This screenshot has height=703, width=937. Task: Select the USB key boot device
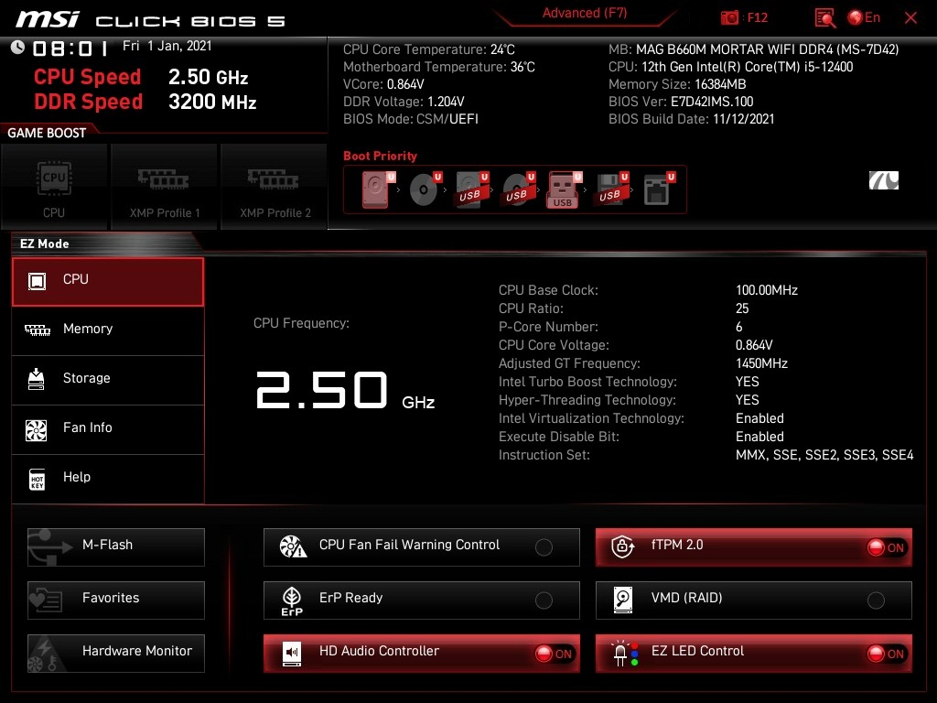click(564, 190)
